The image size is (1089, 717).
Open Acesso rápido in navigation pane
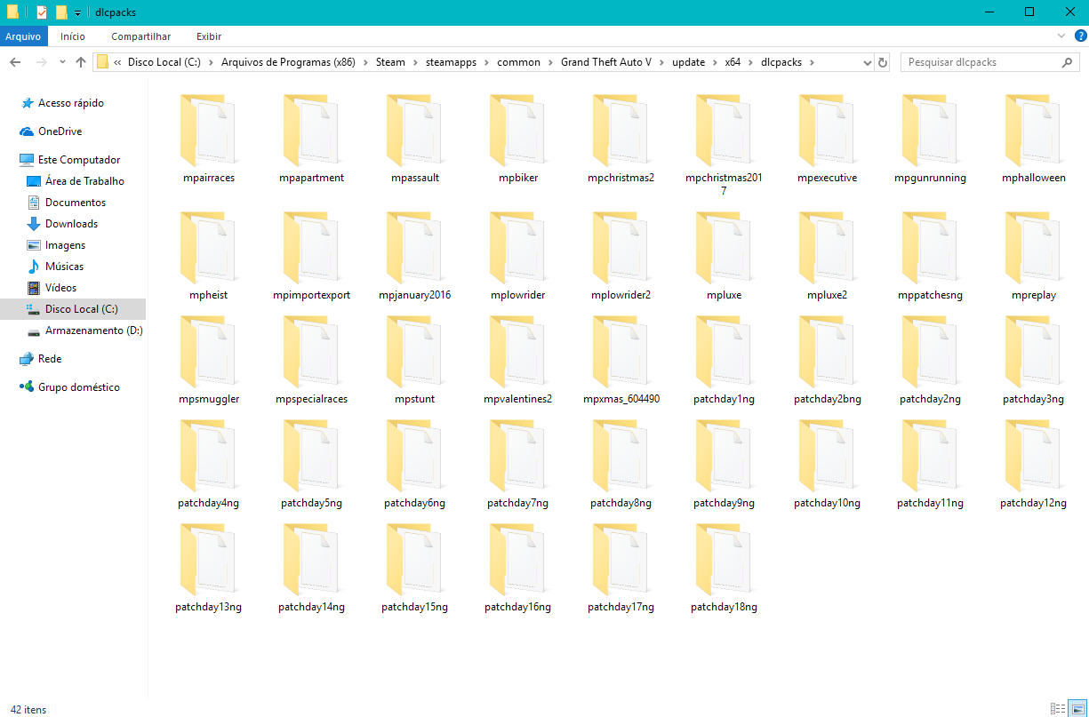pos(71,103)
